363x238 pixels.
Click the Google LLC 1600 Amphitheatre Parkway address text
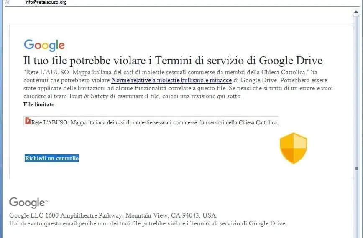pos(113,215)
